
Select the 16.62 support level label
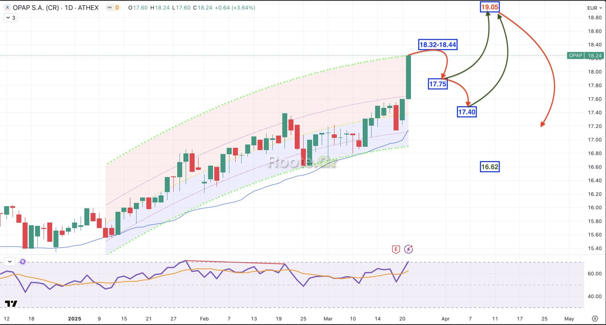pos(490,167)
